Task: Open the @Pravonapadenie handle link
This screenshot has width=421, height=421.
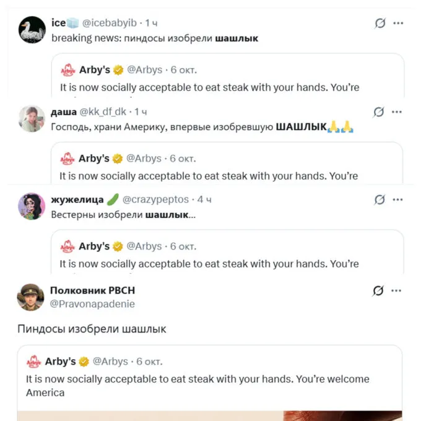Action: coord(92,304)
